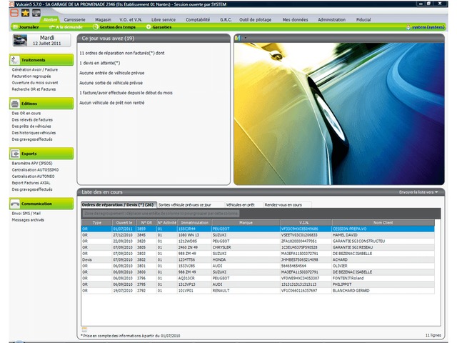
Task: Open Export Factures AXIAL
Action: pos(31,183)
